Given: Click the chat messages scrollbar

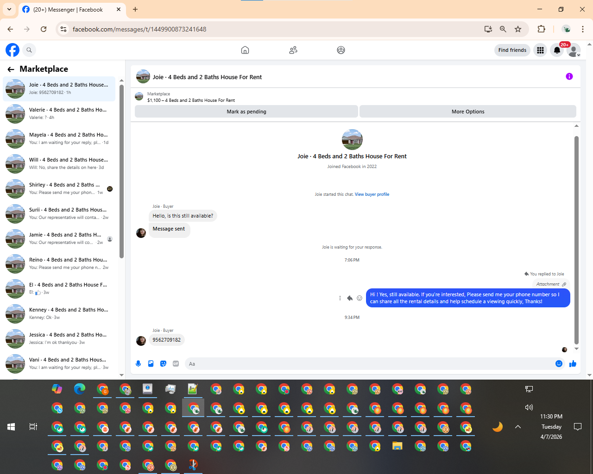Looking at the screenshot, I should click(x=576, y=240).
